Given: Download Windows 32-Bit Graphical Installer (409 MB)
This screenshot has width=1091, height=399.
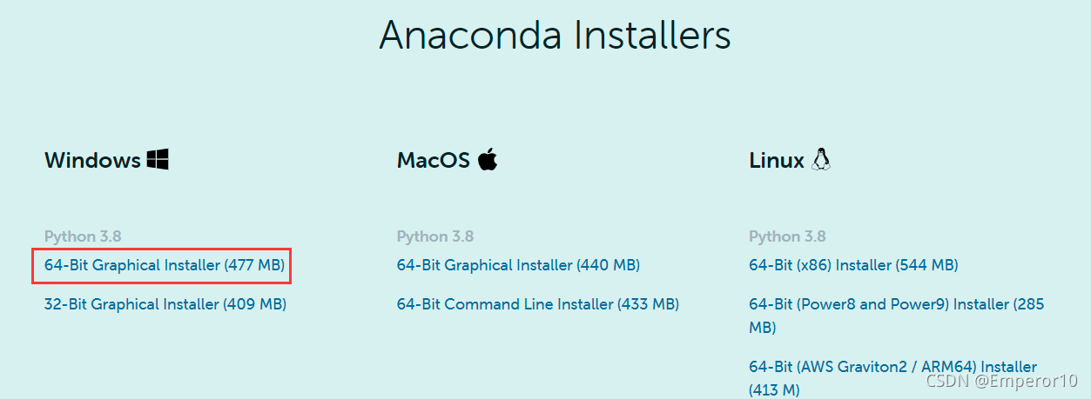Looking at the screenshot, I should pyautogui.click(x=165, y=304).
